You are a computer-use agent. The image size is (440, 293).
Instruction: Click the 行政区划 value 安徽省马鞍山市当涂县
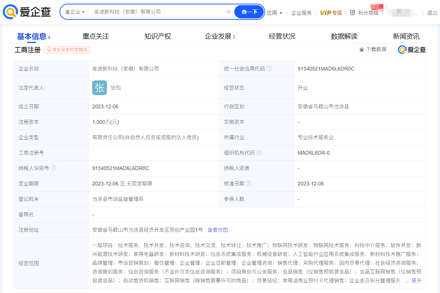[x=323, y=106]
